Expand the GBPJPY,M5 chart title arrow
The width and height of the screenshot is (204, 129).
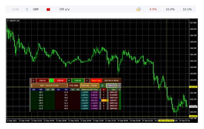pyautogui.click(x=8, y=21)
